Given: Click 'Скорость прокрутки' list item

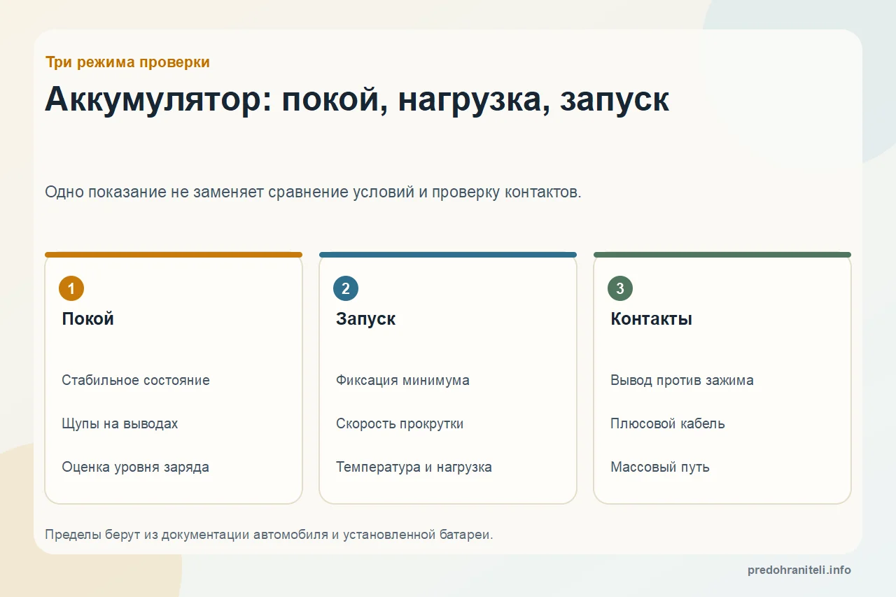Looking at the screenshot, I should [400, 424].
